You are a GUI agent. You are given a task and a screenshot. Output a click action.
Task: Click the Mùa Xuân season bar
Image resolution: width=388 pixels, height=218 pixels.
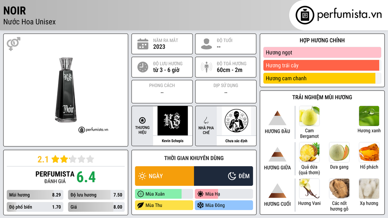pyautogui.click(x=164, y=194)
